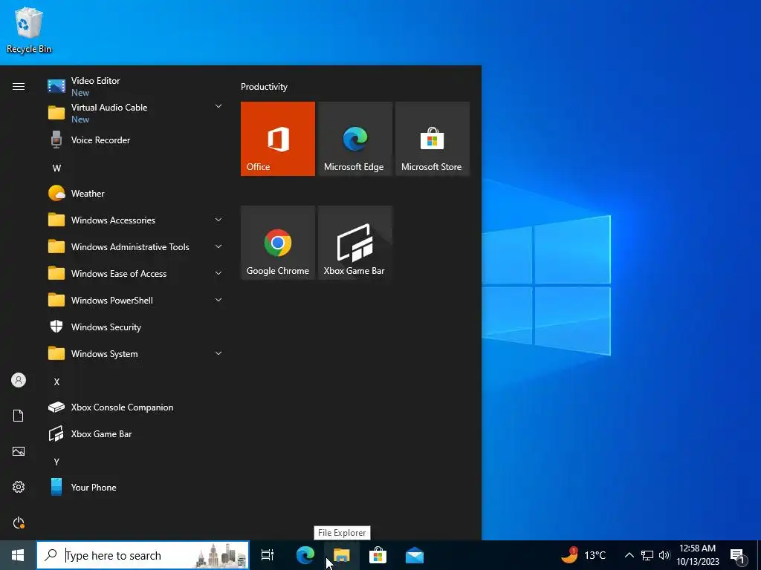Expand the Windows PowerShell folder
Viewport: 761px width, 570px height.
[135, 300]
